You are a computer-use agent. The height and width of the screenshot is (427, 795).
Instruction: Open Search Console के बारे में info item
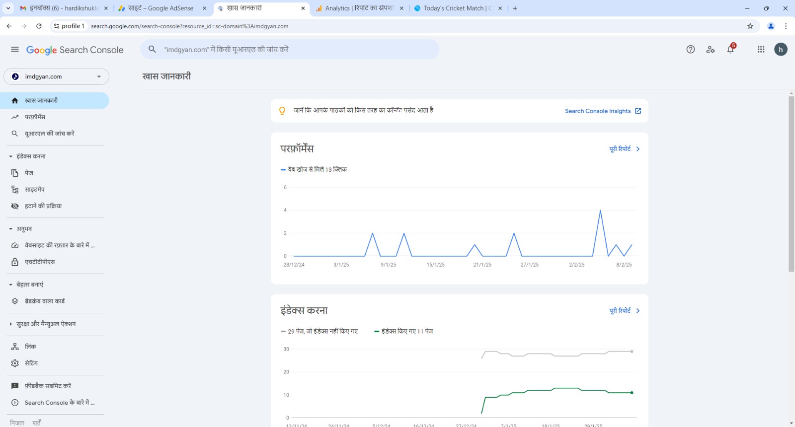click(55, 403)
